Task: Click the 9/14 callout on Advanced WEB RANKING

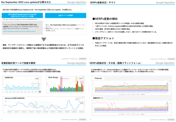Action: pyautogui.click(x=82, y=103)
